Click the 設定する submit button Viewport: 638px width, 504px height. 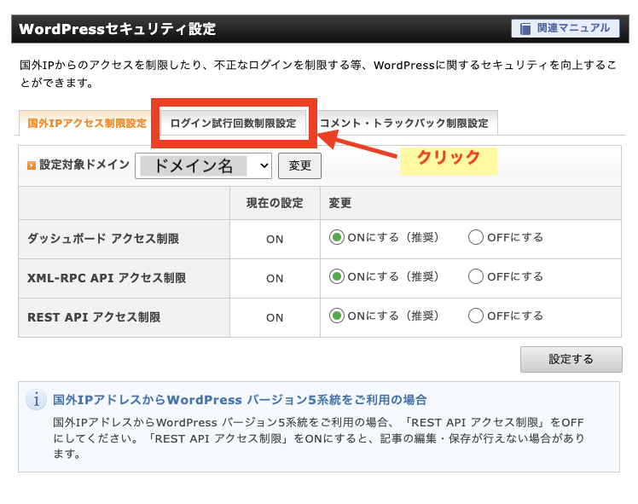pyautogui.click(x=571, y=359)
